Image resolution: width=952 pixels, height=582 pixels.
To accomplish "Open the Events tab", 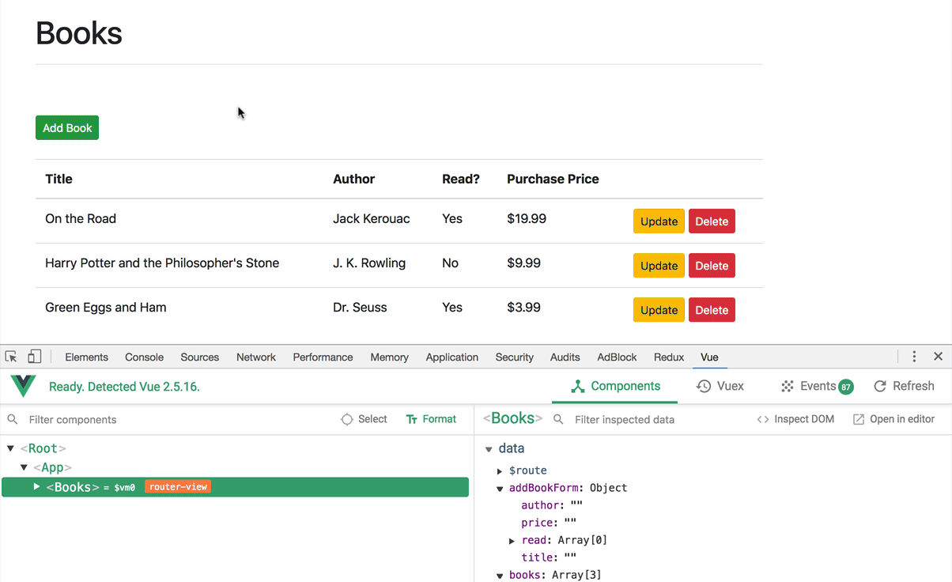I will click(x=817, y=386).
